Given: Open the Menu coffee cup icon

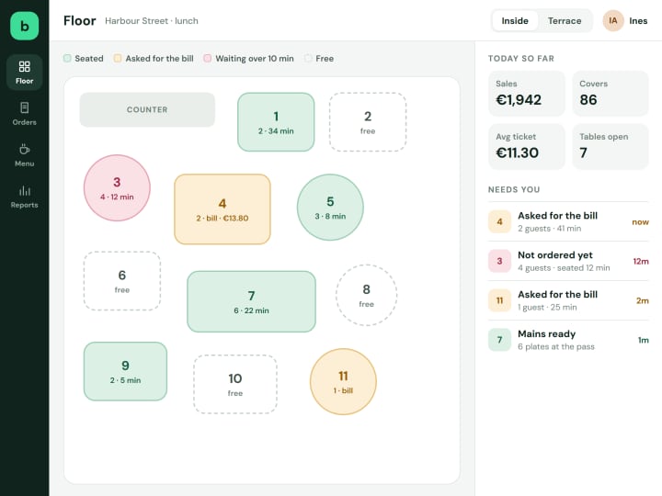Looking at the screenshot, I should point(25,149).
